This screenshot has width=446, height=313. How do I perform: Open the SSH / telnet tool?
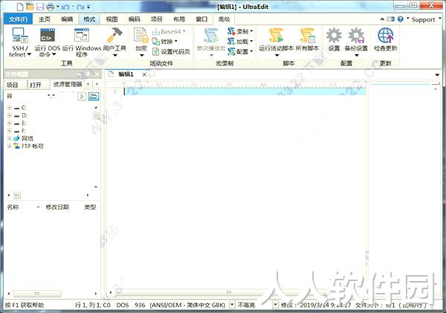20,42
